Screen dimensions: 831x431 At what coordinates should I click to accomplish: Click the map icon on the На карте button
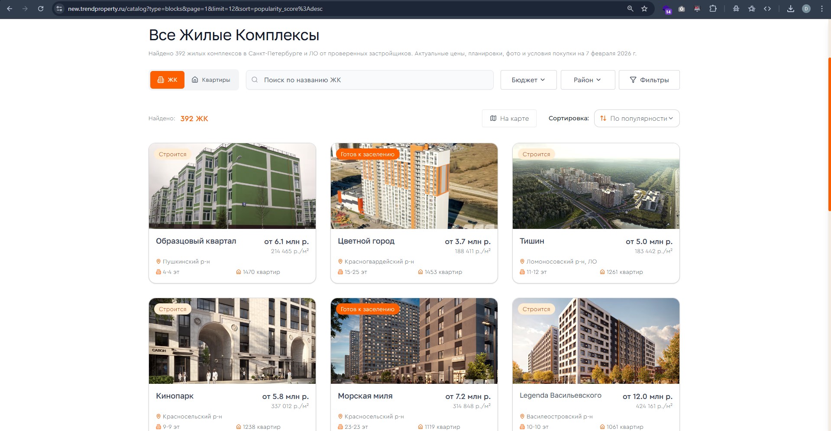tap(493, 118)
